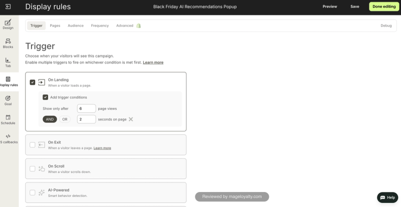Open the Help chat button

(x=387, y=197)
